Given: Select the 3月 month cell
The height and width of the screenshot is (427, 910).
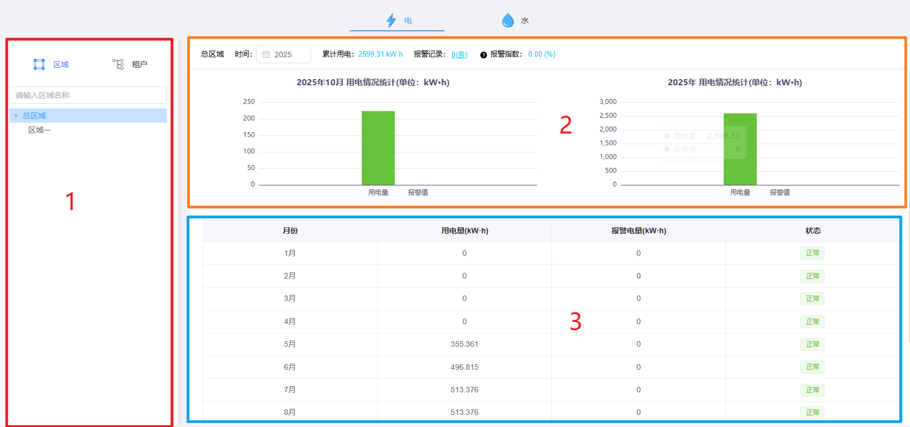Looking at the screenshot, I should pyautogui.click(x=290, y=298).
